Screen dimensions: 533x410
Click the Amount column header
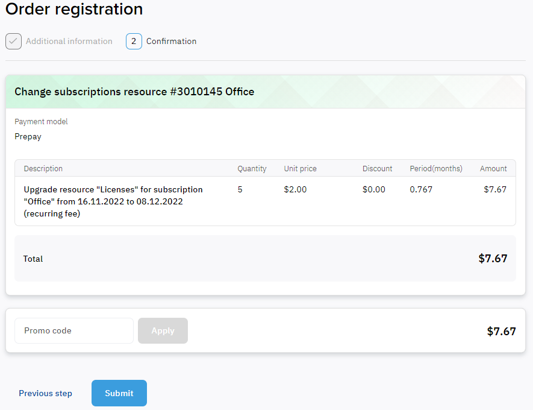point(493,168)
